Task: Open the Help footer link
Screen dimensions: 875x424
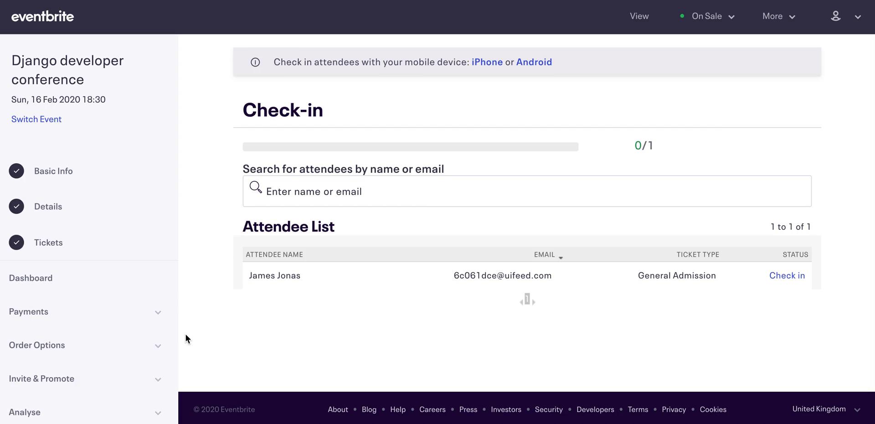Action: [398, 409]
